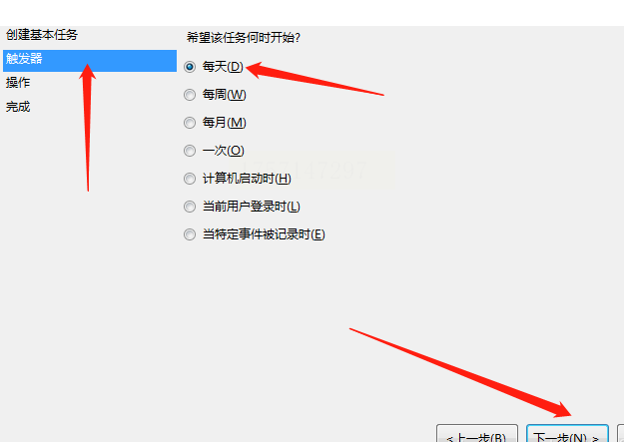Choose the 每月(M) radio option
The width and height of the screenshot is (624, 442).
click(x=190, y=123)
